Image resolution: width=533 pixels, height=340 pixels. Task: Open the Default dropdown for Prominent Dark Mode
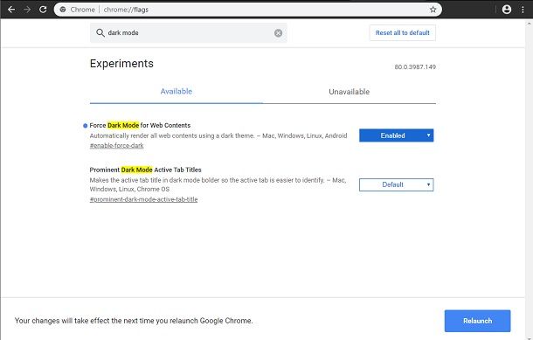pyautogui.click(x=397, y=184)
